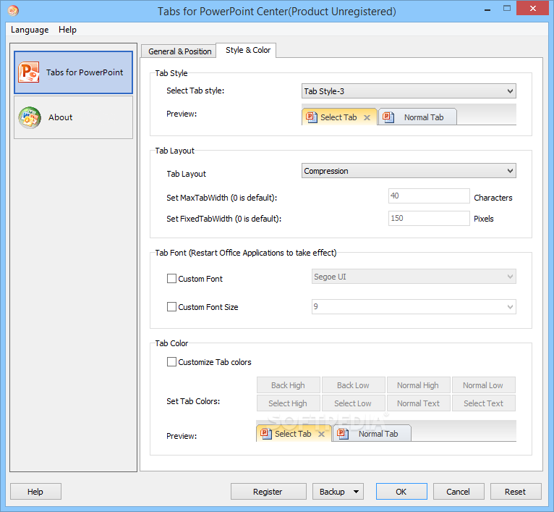Open the About sidebar section
Viewport: 554px width, 512px height.
pos(74,117)
